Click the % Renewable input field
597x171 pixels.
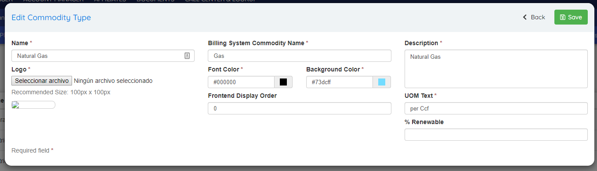(496, 135)
